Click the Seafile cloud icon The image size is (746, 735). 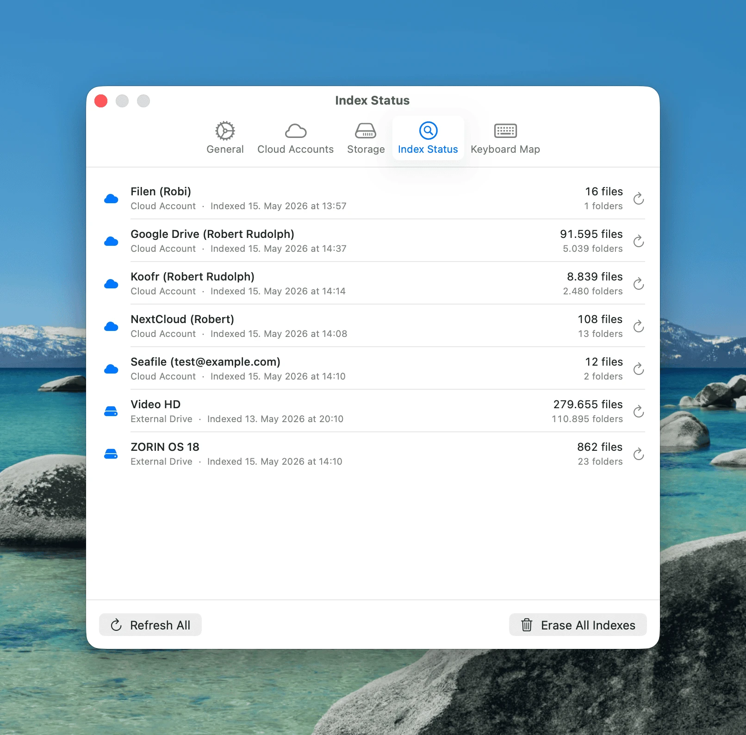tap(111, 369)
